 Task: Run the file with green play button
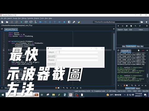point(21,22)
